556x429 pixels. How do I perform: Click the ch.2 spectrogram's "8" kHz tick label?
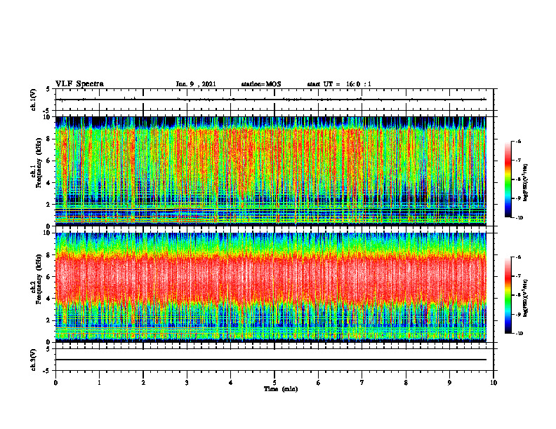point(49,255)
